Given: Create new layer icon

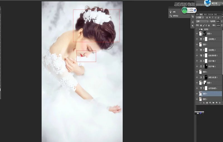Looking at the screenshot, I should pos(217,103).
